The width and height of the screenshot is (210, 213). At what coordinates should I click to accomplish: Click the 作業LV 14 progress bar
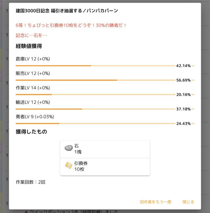[105, 95]
